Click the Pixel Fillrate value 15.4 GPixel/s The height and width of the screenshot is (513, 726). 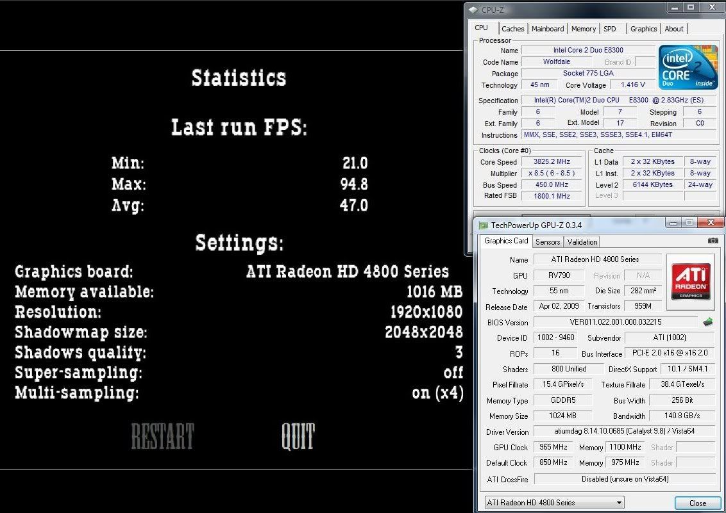tap(563, 384)
